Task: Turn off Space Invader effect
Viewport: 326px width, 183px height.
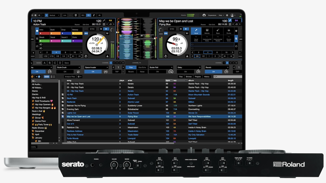Action: pyautogui.click(x=93, y=72)
